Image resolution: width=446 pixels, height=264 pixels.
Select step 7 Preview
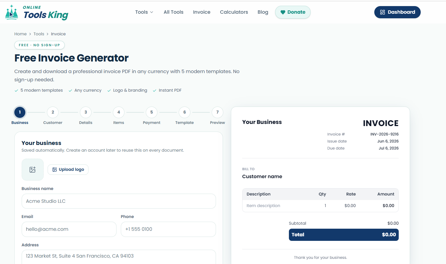pyautogui.click(x=218, y=112)
